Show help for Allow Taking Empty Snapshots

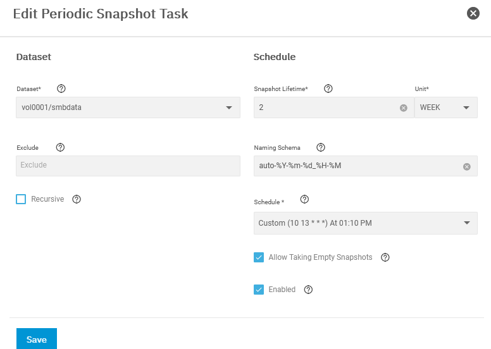pyautogui.click(x=385, y=257)
